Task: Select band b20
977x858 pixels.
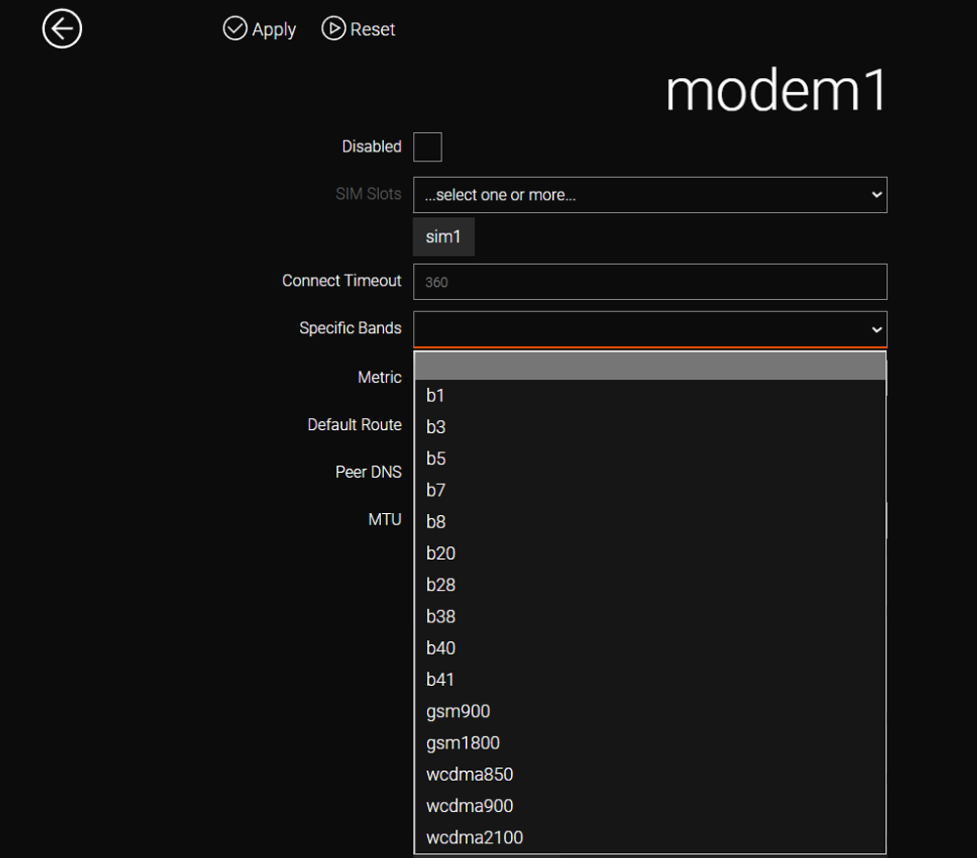Action: point(650,553)
